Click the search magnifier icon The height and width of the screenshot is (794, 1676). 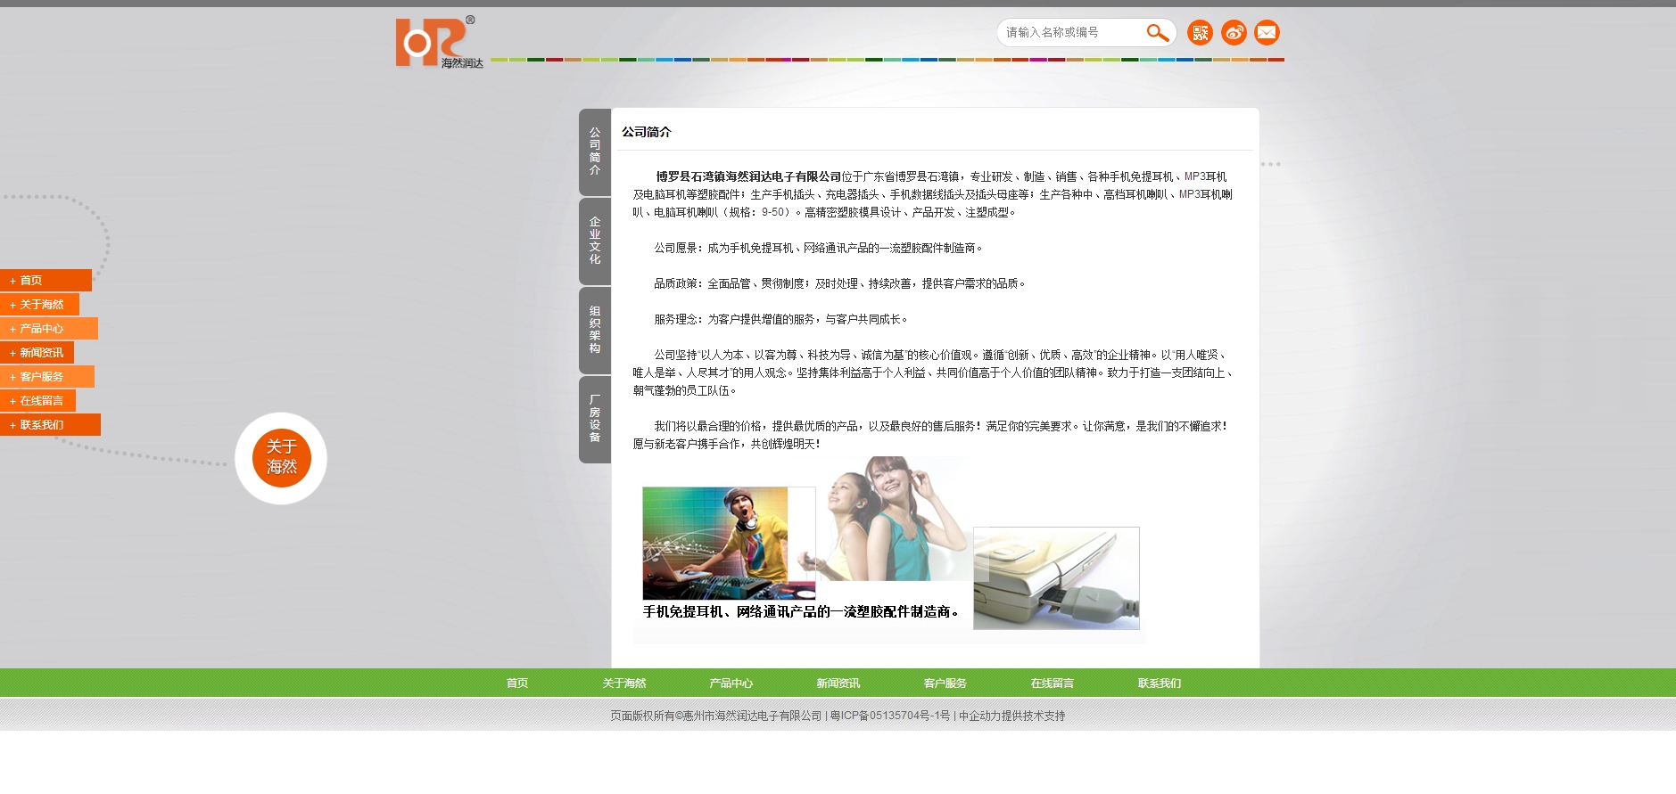pos(1157,33)
